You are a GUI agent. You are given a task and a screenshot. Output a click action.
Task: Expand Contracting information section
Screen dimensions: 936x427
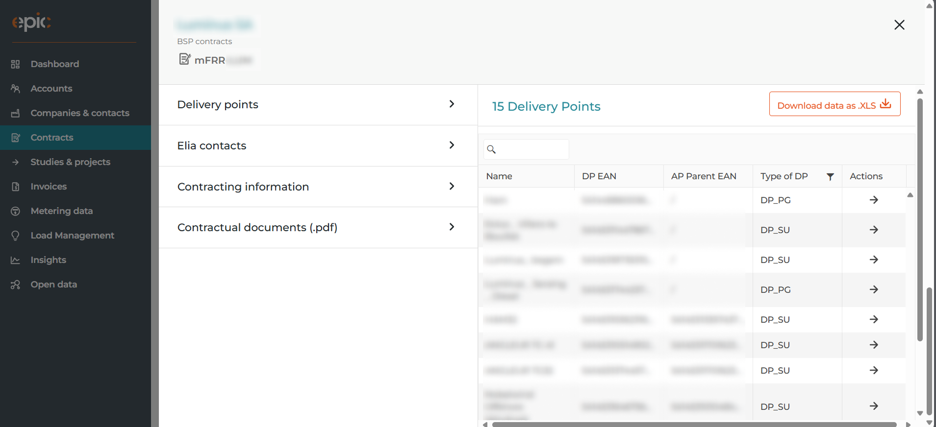318,187
